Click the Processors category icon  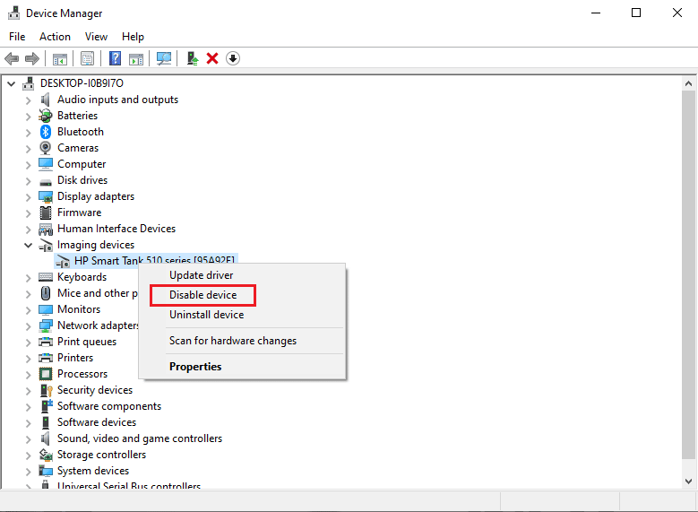tap(46, 373)
